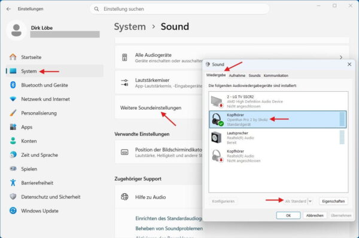Click the Bluetooth icon in sidebar
The image size is (359, 238).
coord(13,85)
